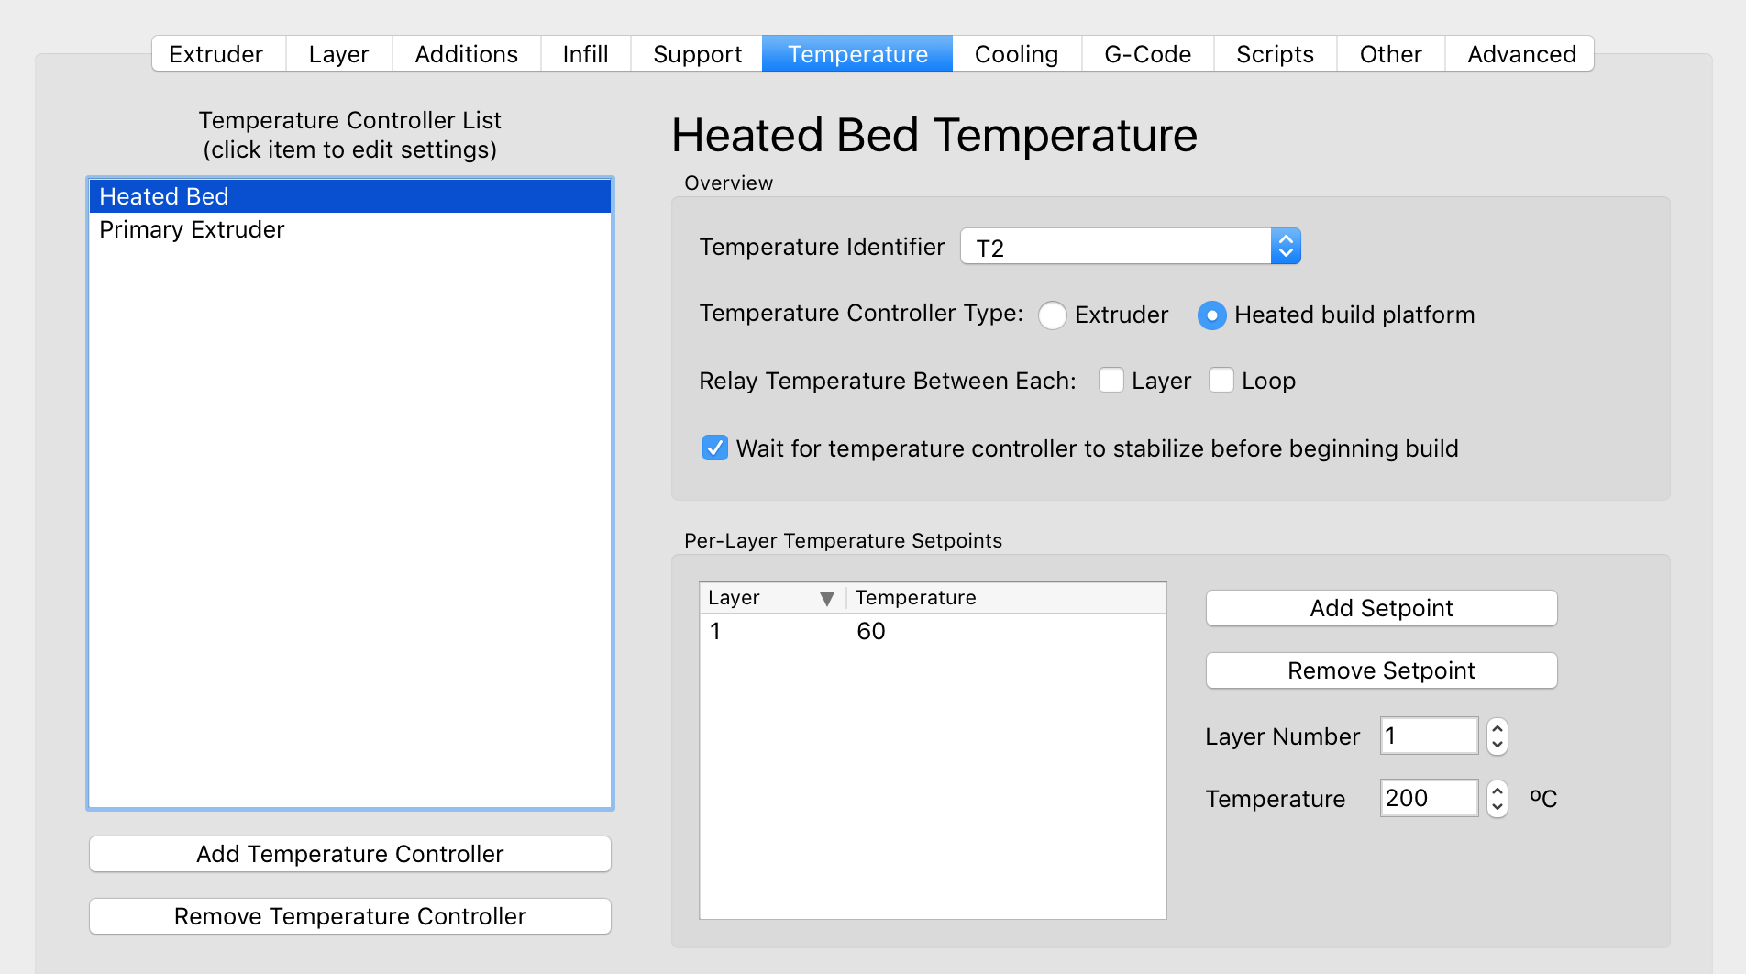The width and height of the screenshot is (1746, 974).
Task: Enable relay temperature between each Loop
Action: 1221,381
